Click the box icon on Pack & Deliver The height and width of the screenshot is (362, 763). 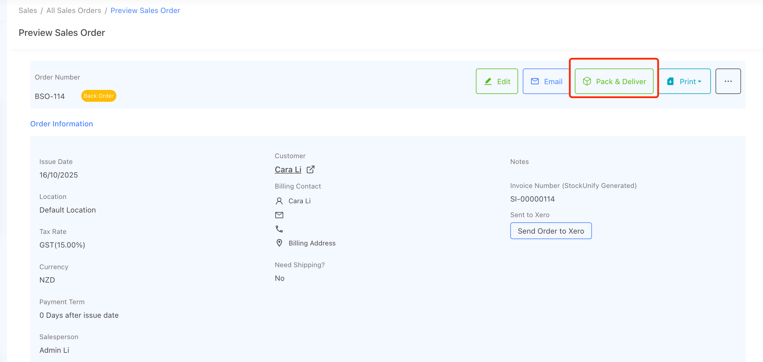tap(587, 81)
